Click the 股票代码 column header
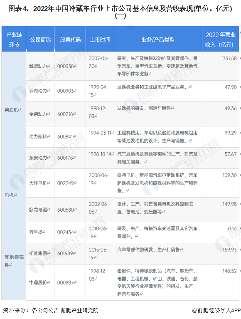The image size is (241, 319). click(x=70, y=39)
